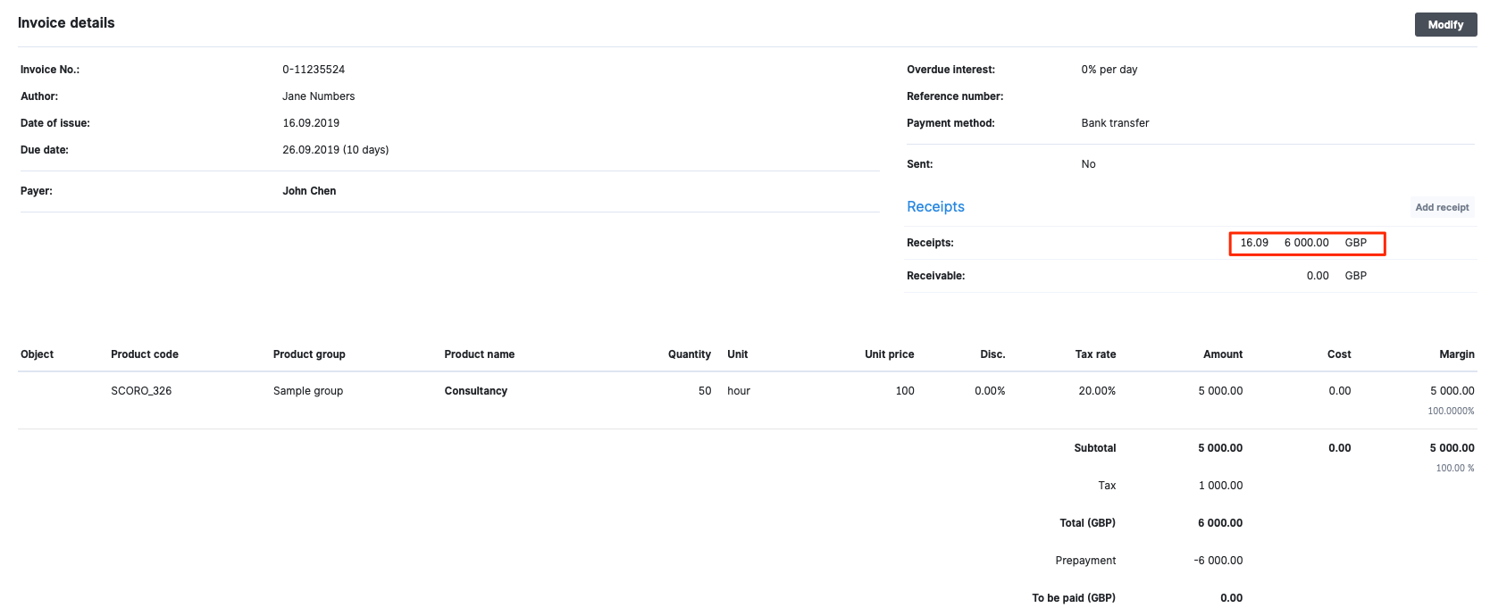
Task: Click the date of issue 16.09.2019
Action: point(311,123)
